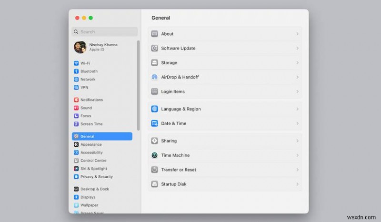Screen dimensions: 381x222
Task: Open Software Update via its chevron
Action: [297, 48]
